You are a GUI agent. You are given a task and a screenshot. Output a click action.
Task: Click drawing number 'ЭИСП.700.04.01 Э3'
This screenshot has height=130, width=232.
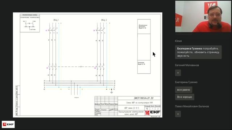144,98
